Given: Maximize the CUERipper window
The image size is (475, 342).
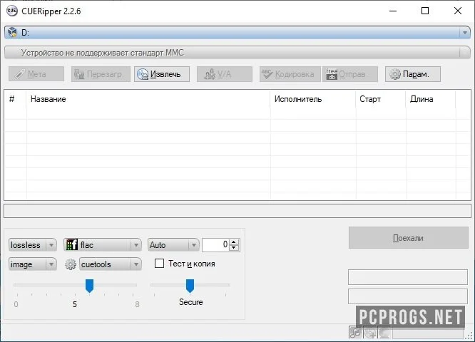Looking at the screenshot, I should tap(425, 11).
